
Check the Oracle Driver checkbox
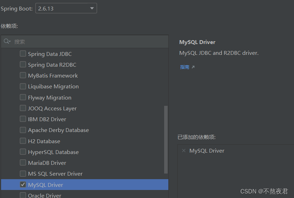tap(23, 195)
